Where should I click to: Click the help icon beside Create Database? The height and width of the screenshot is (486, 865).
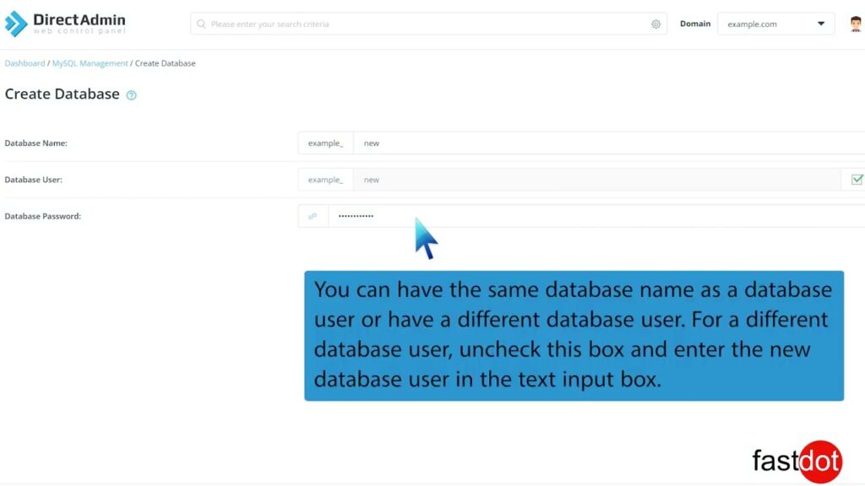point(131,95)
